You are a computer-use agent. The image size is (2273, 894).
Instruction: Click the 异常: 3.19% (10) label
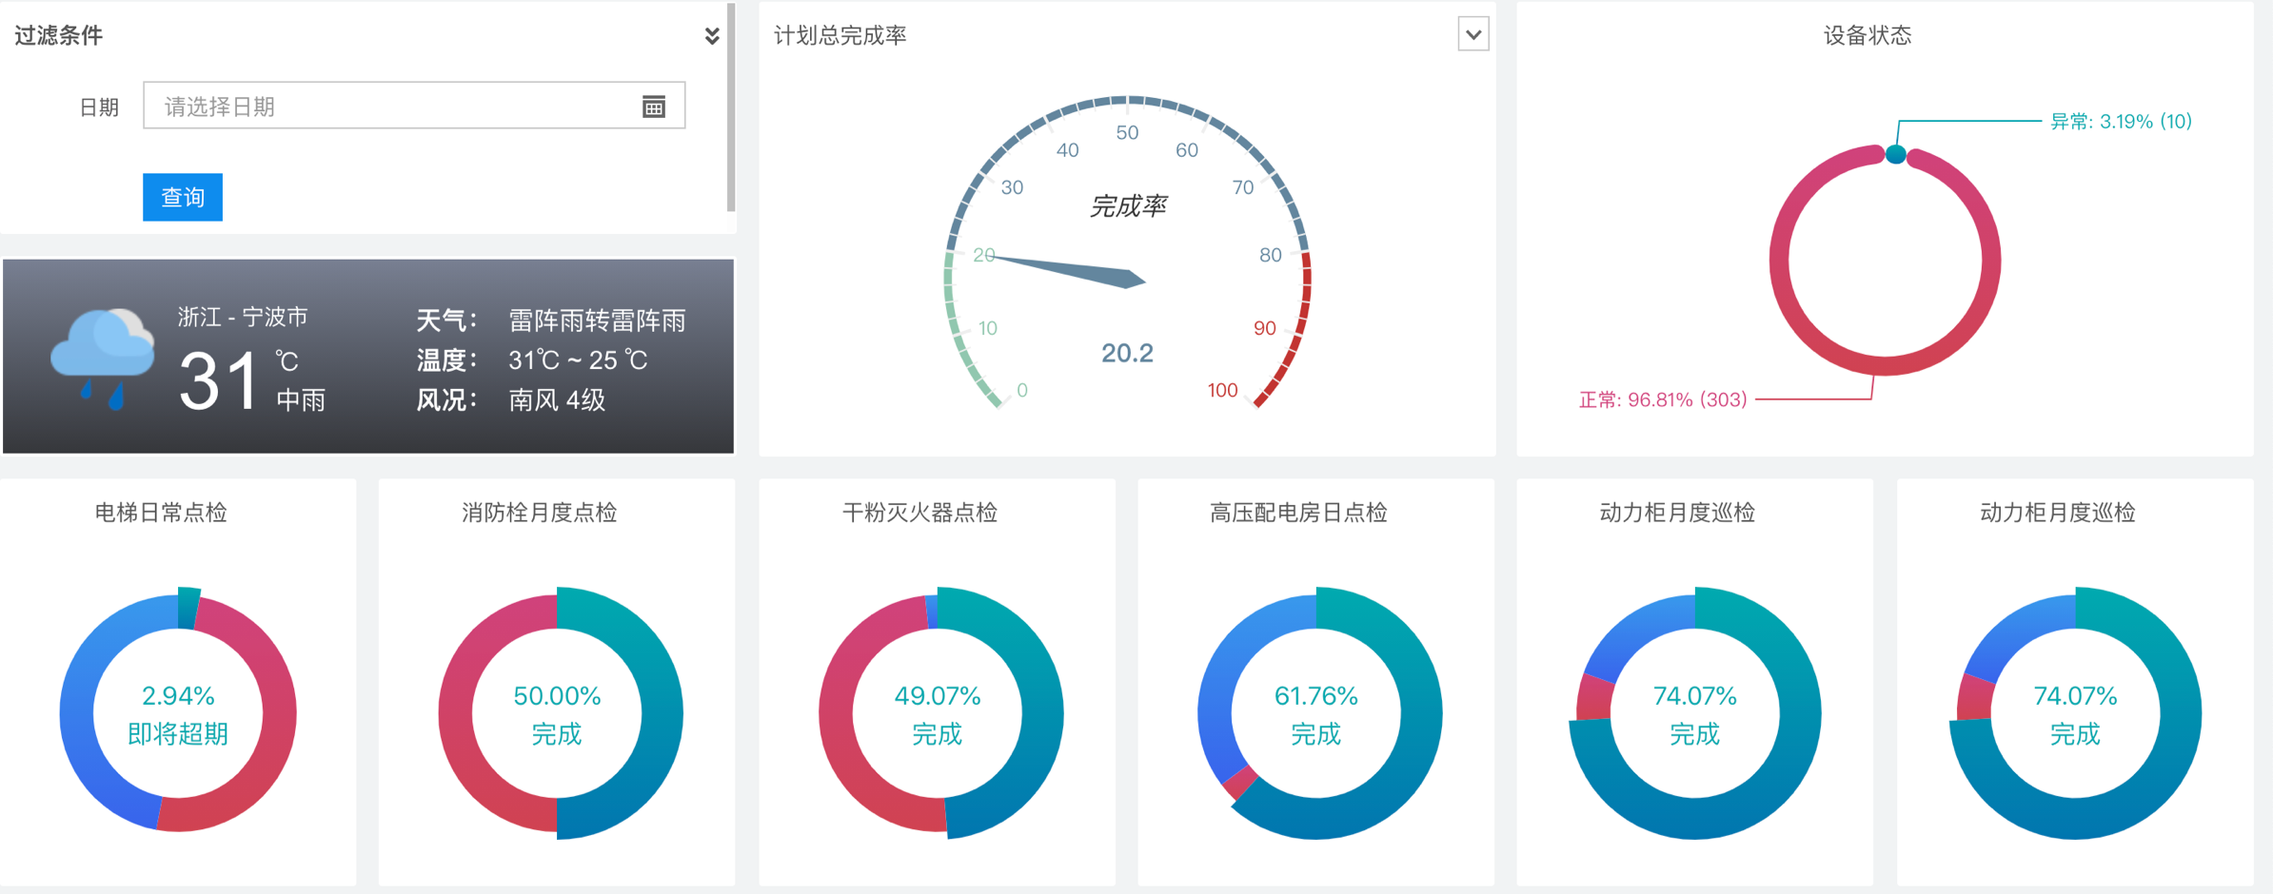point(2121,121)
